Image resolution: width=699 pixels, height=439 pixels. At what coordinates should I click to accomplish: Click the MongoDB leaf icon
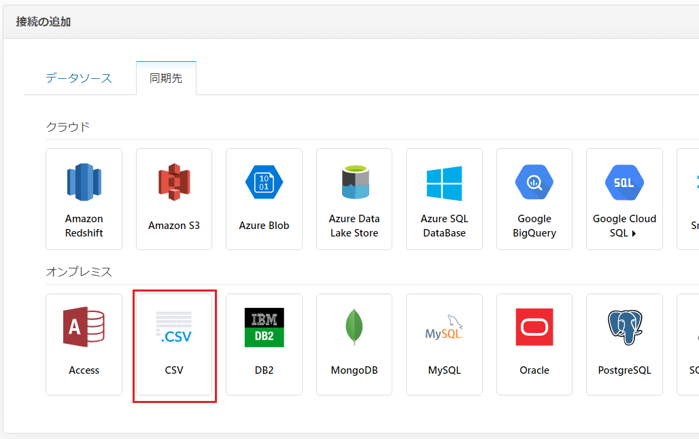point(354,327)
